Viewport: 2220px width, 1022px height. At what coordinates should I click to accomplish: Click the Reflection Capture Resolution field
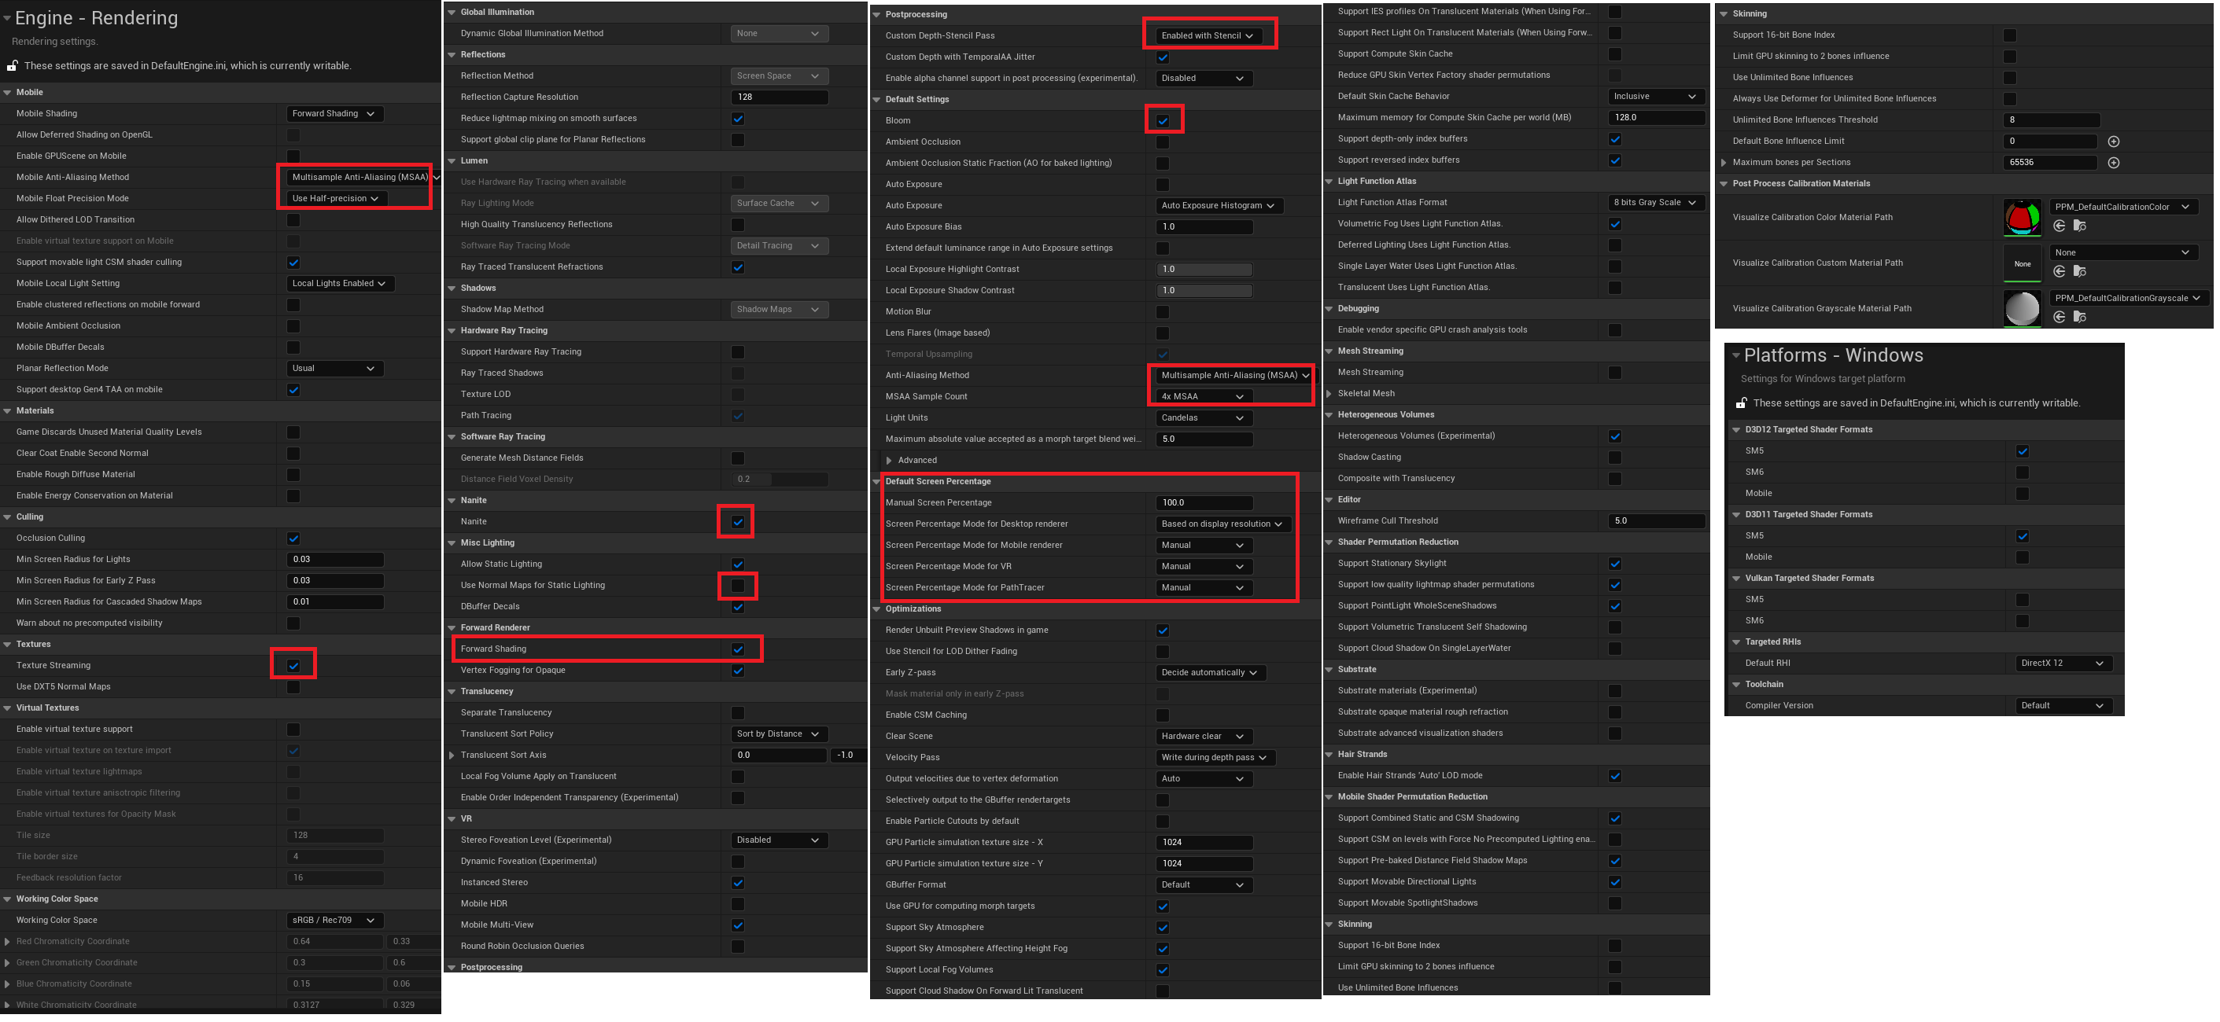[779, 97]
